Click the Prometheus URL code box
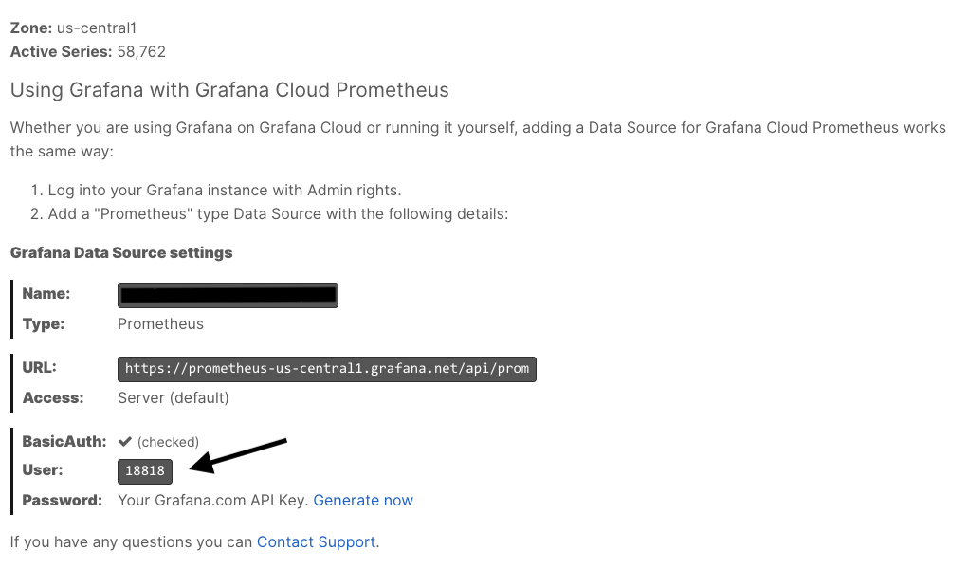The height and width of the screenshot is (569, 968). [326, 368]
